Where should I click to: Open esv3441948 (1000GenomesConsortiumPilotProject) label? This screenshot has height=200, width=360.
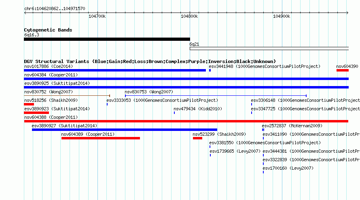265,66
